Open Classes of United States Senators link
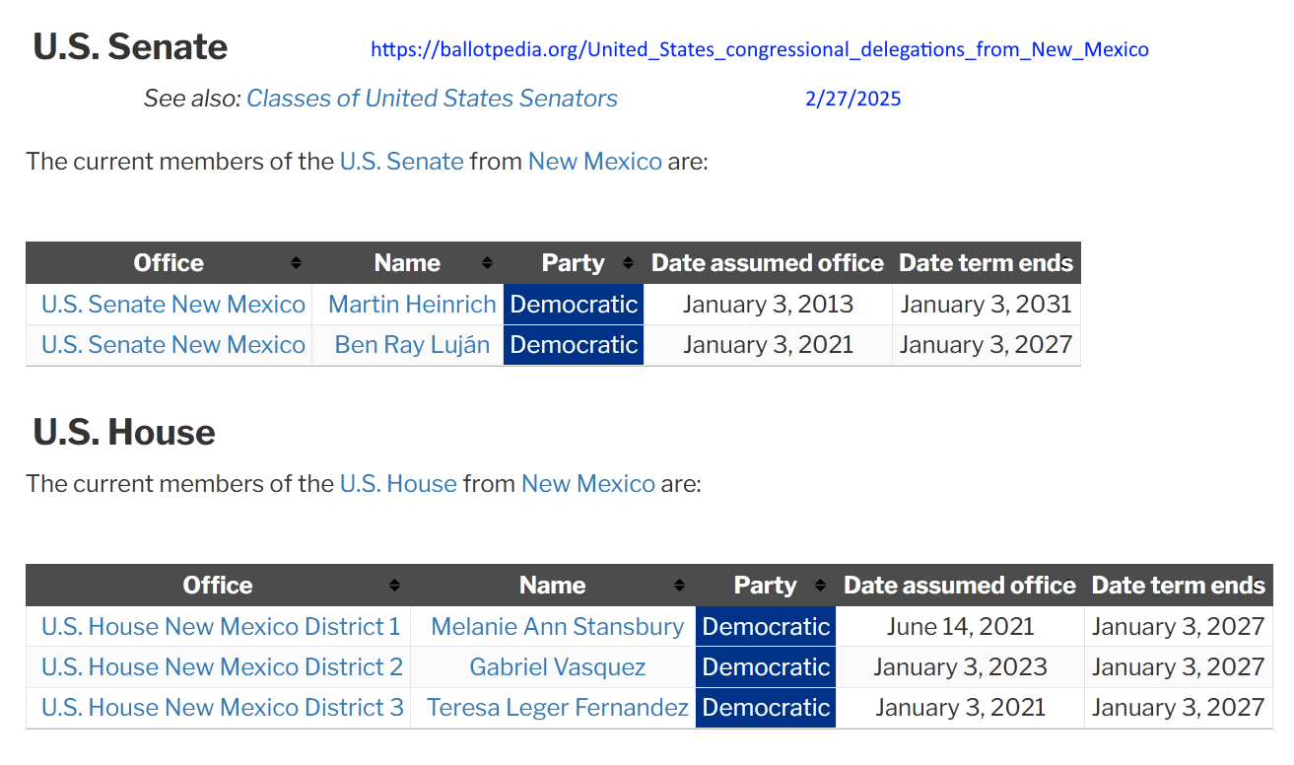This screenshot has width=1294, height=765. [432, 99]
